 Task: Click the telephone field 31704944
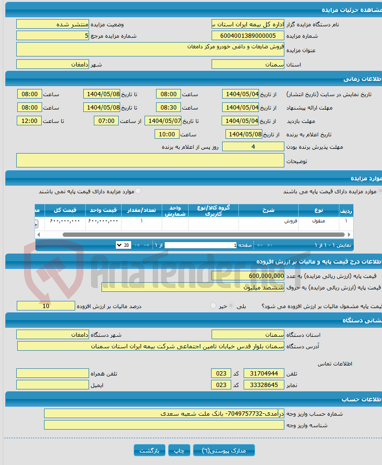click(264, 373)
